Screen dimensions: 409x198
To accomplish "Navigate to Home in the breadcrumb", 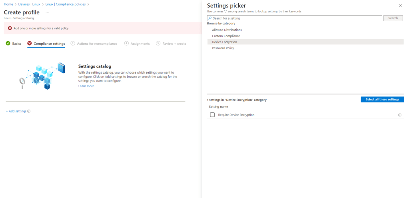I will 8,4.
